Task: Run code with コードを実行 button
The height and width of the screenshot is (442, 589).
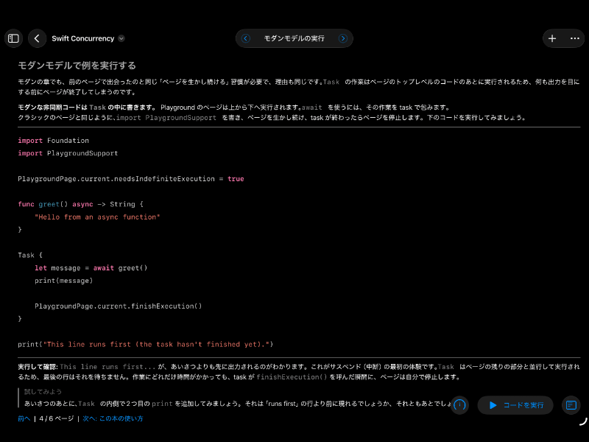Action: 515,405
